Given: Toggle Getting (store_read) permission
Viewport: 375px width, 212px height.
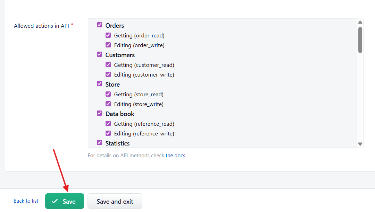Looking at the screenshot, I should pyautogui.click(x=108, y=94).
